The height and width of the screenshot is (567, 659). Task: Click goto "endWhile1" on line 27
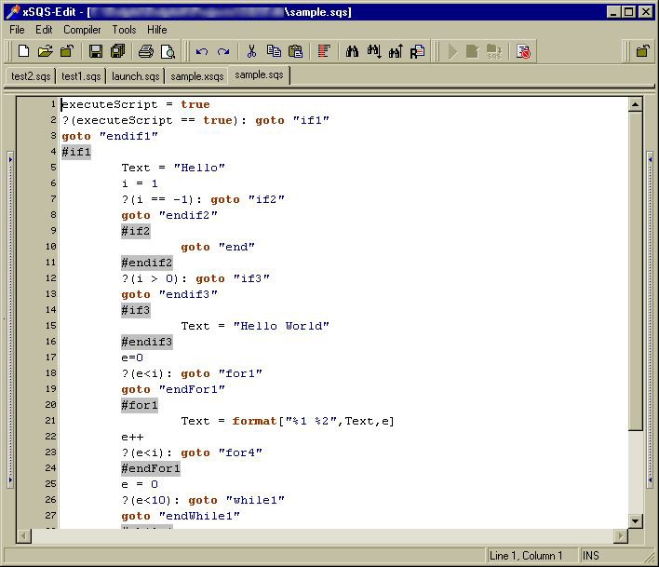[181, 516]
